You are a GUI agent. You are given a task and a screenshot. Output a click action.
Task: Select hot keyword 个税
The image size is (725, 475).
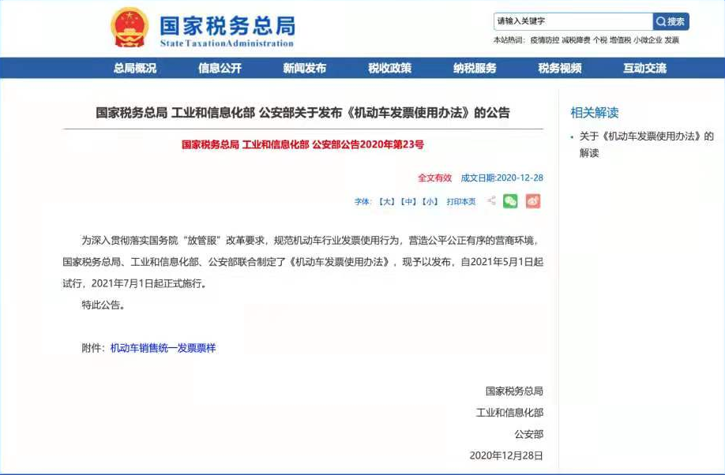(x=600, y=40)
